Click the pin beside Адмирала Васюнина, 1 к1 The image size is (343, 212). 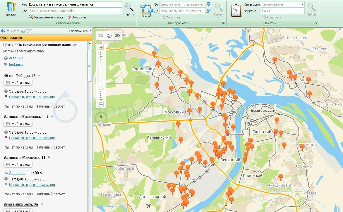[52, 116]
